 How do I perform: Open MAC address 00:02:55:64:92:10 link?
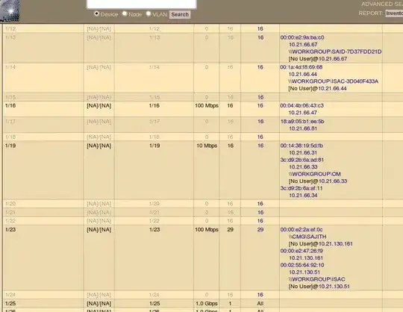[302, 265]
